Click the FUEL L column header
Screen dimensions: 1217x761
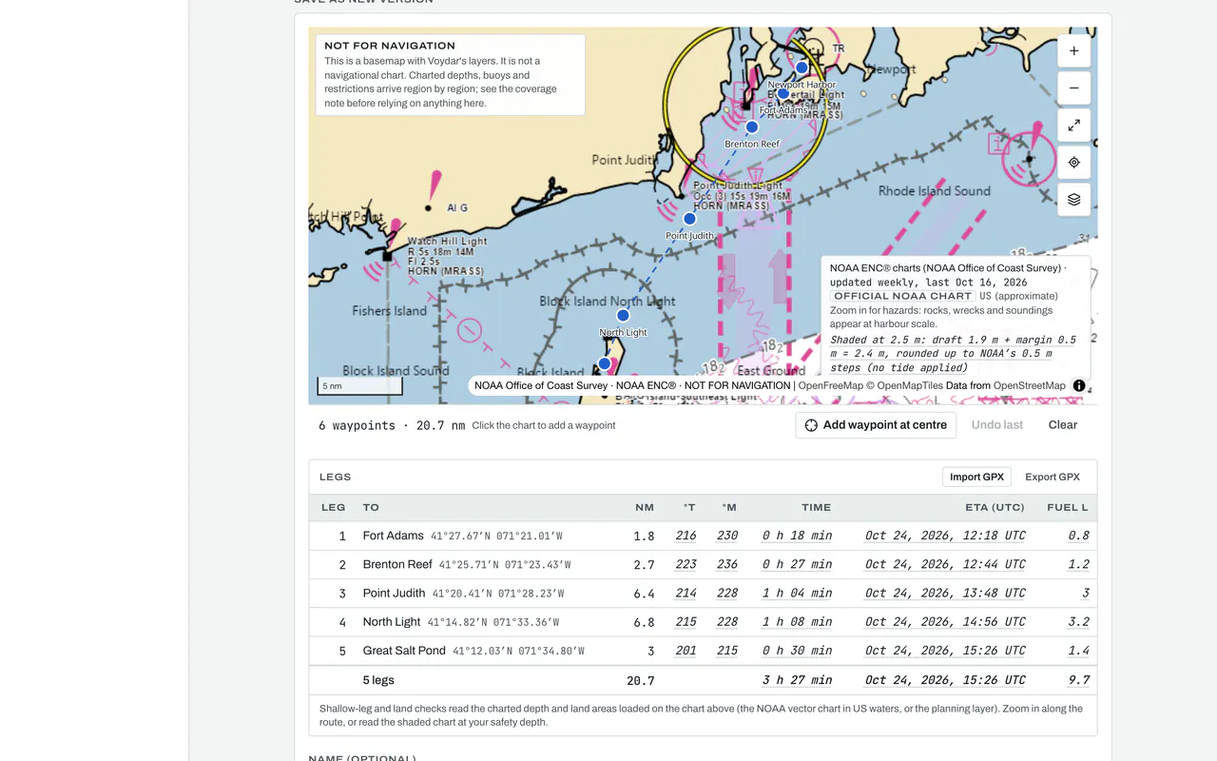tap(1068, 508)
